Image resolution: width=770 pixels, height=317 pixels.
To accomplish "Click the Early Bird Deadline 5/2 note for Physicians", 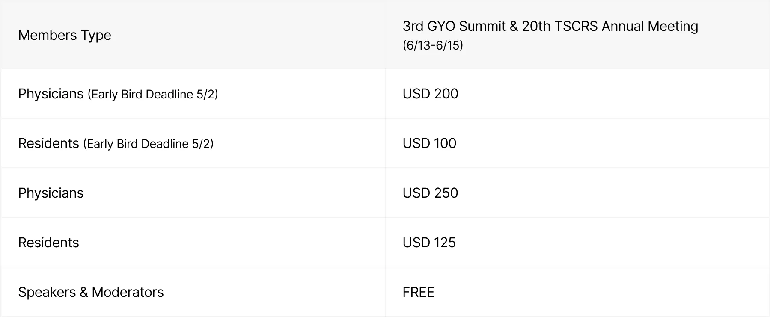I will 153,94.
